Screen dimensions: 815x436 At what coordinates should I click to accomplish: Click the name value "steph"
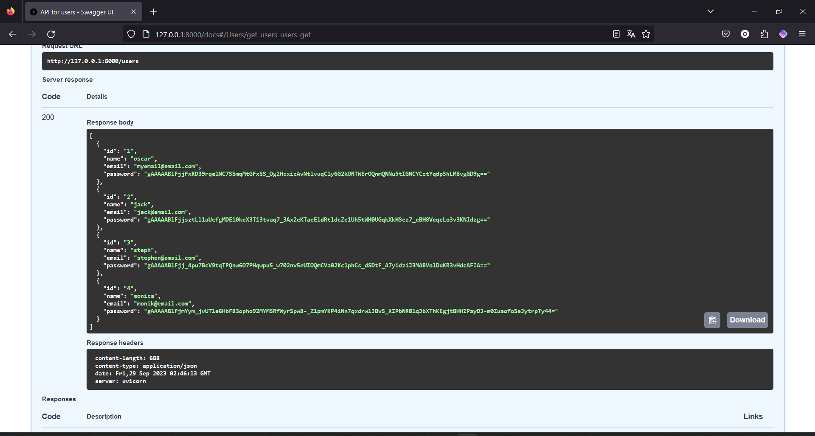click(142, 250)
